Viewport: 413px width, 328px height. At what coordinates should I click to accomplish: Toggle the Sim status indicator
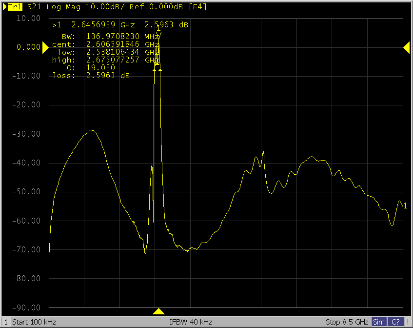378,322
